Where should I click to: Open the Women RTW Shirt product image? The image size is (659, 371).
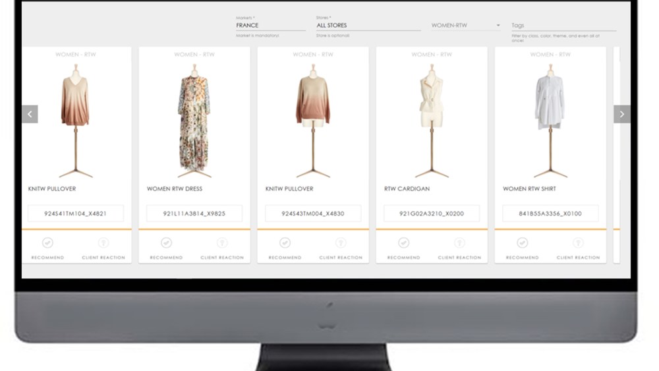coord(550,121)
